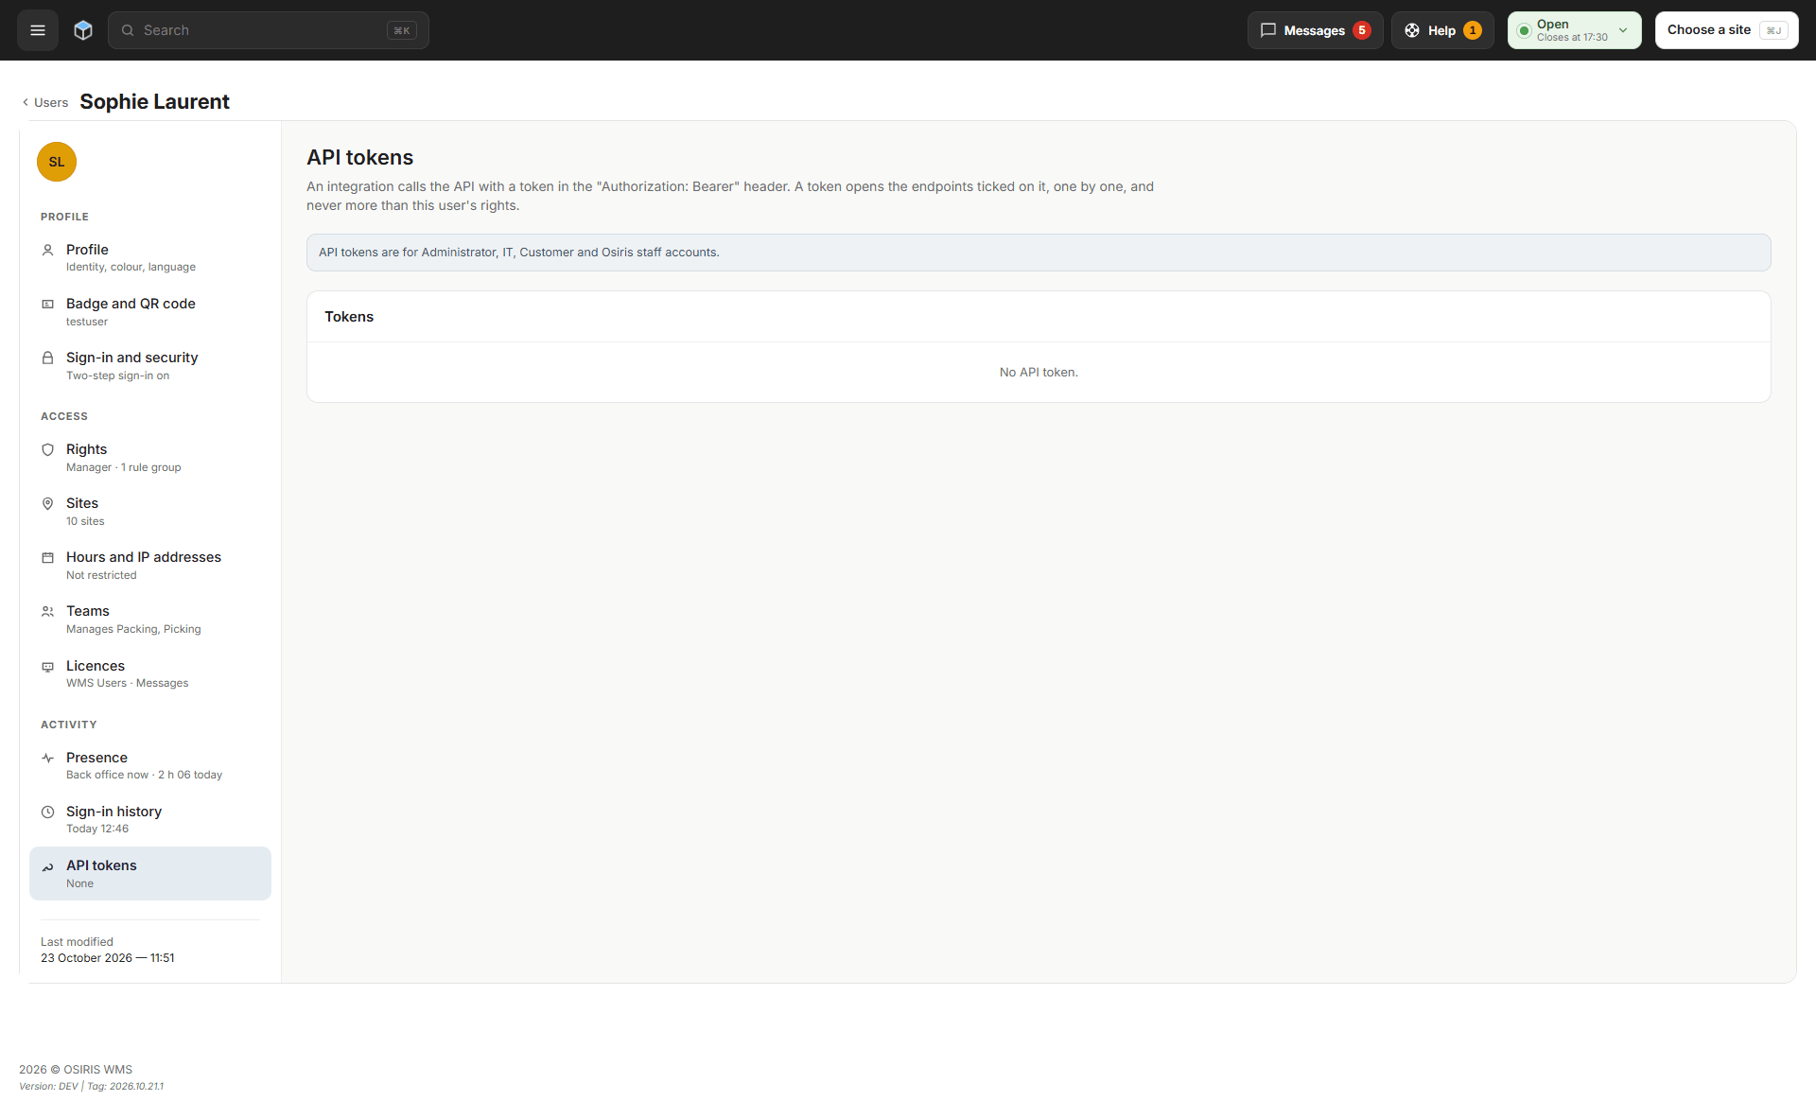Click the Teams people icon

[x=47, y=612]
